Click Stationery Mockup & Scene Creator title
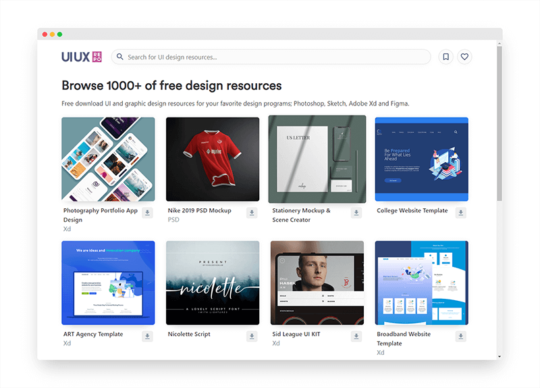 click(x=301, y=215)
